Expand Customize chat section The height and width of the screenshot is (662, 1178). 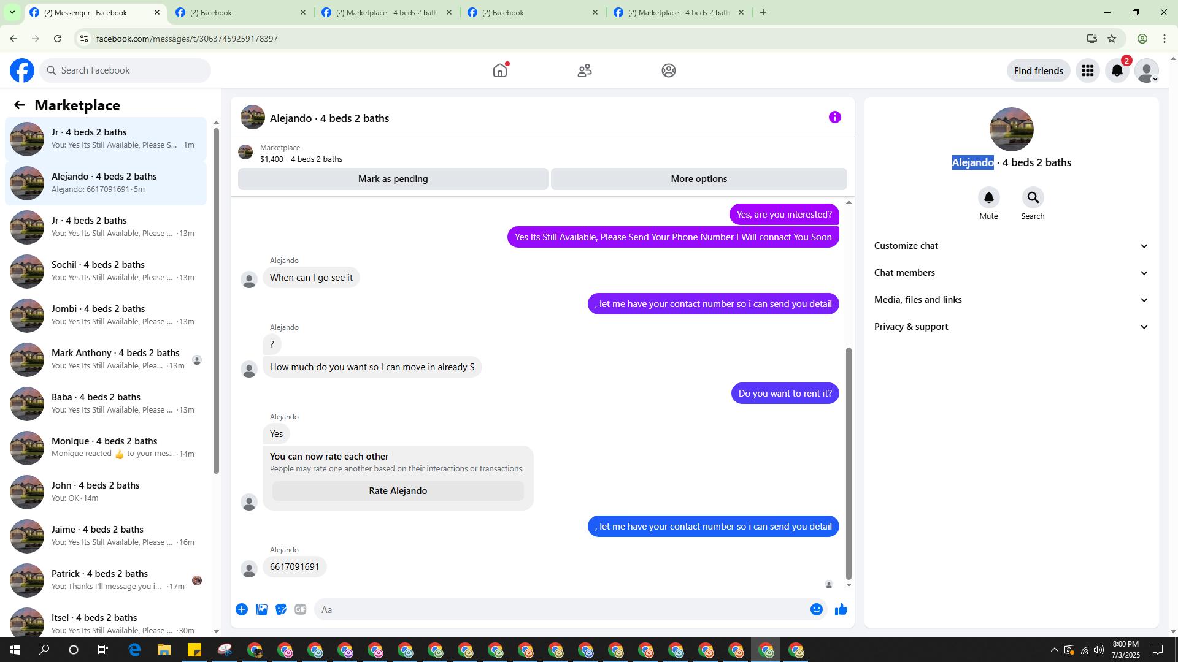[x=1011, y=246]
